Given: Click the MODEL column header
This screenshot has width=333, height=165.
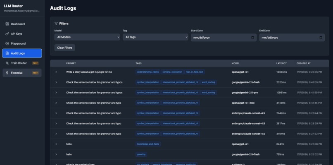Looking at the screenshot, I should 235,63.
